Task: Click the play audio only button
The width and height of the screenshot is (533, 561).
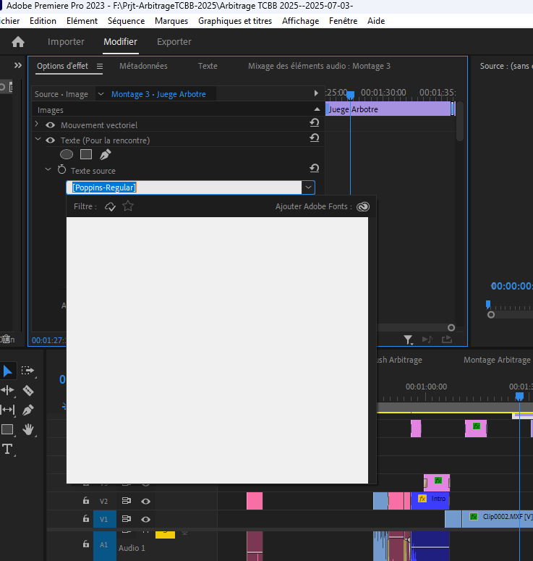Action: [427, 339]
